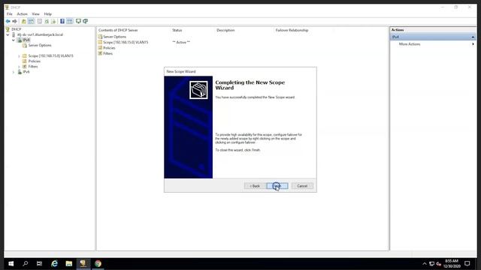Screen dimensions: 481x270
Task: Click the Properties toolbar icon
Action: 40,21
